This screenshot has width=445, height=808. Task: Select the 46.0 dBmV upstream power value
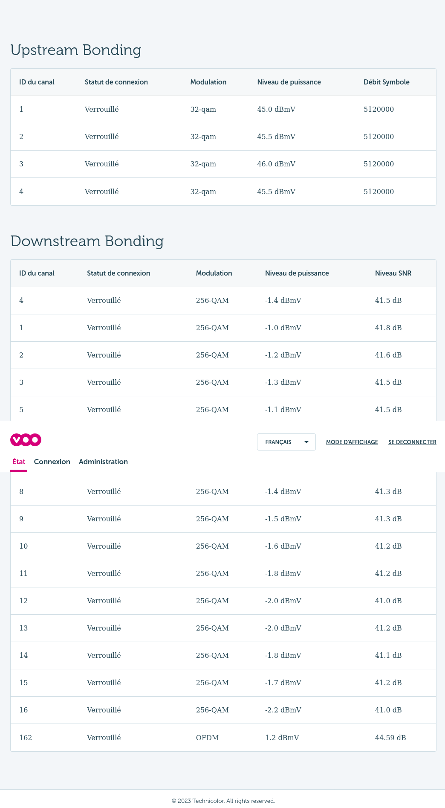point(276,164)
